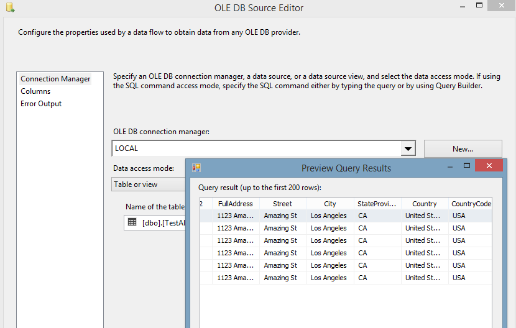Screen dimensions: 516x328
Task: Select the first row's Los Angeles cell
Action: tap(330, 216)
